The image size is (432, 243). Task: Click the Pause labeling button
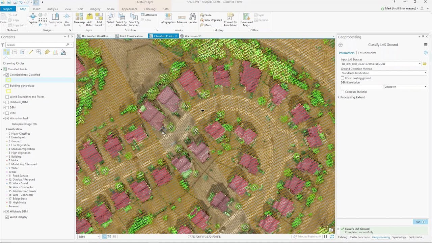click(x=206, y=15)
